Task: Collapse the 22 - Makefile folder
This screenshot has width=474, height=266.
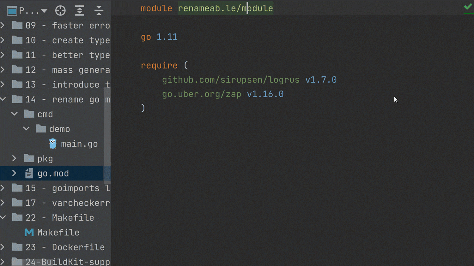Action: coord(3,217)
